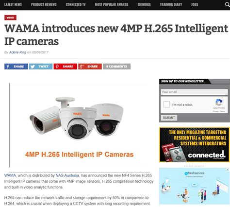Open Product Reviews menu item
The height and width of the screenshot is (207, 230).
44,4
